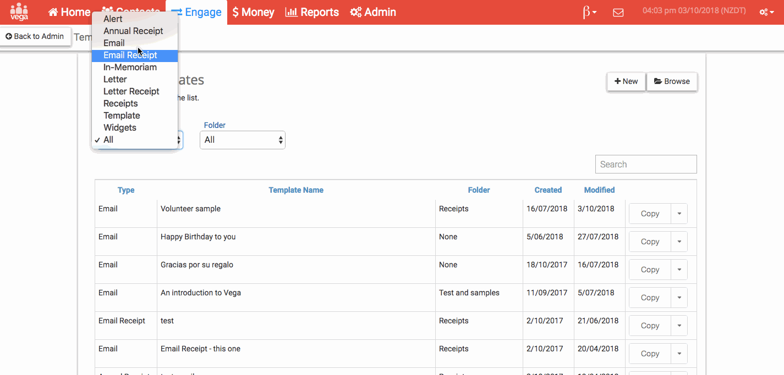
Task: Click the Vega logo icon
Action: click(19, 12)
